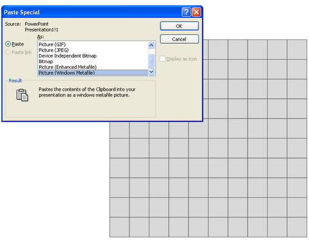Choose Device Independent Bitmap format
Screen dimensions: 309x240
(93, 56)
